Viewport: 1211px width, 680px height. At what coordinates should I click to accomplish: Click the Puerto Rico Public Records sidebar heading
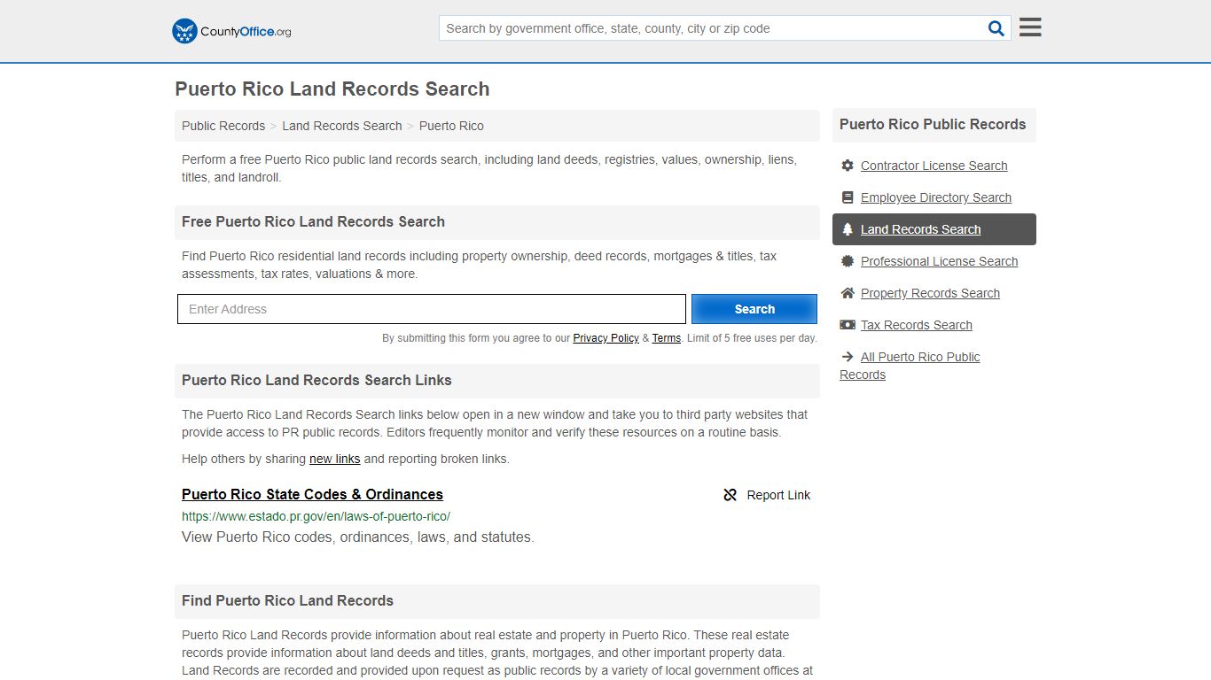(933, 124)
